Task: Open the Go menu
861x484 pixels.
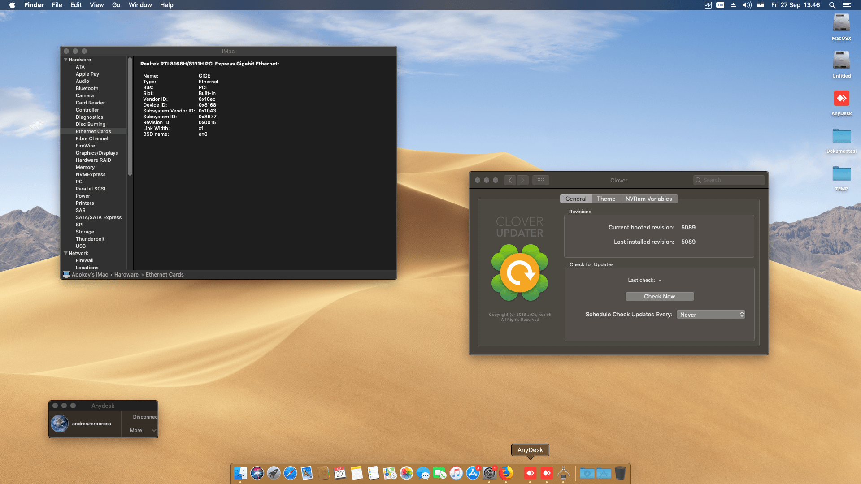Action: click(116, 5)
